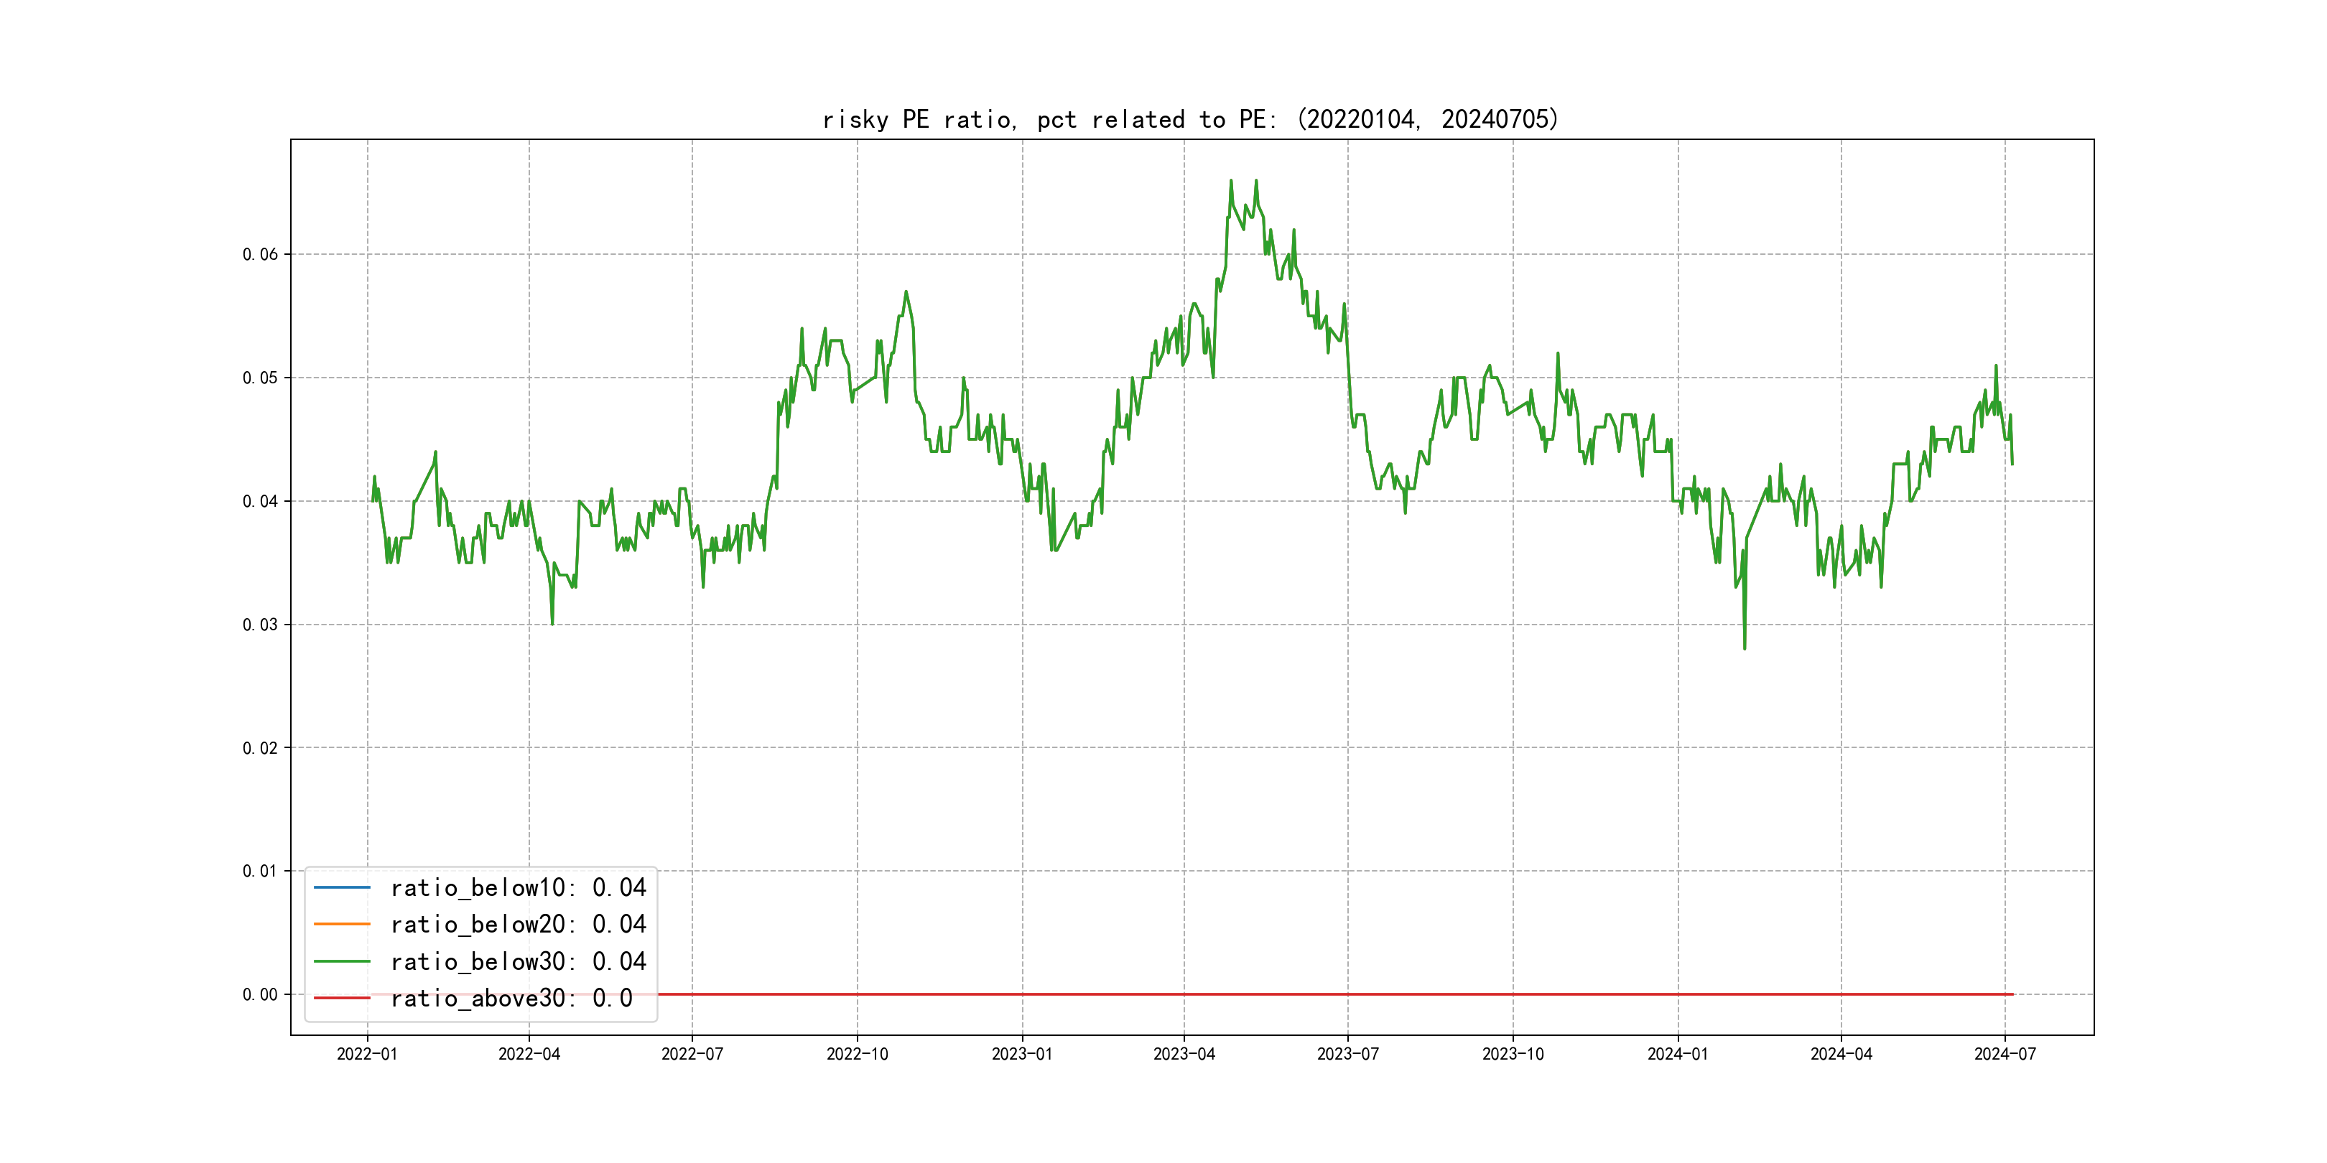This screenshot has width=2327, height=1163.
Task: Select the ratio_below30: 0.04 legend label
Action: [x=518, y=962]
